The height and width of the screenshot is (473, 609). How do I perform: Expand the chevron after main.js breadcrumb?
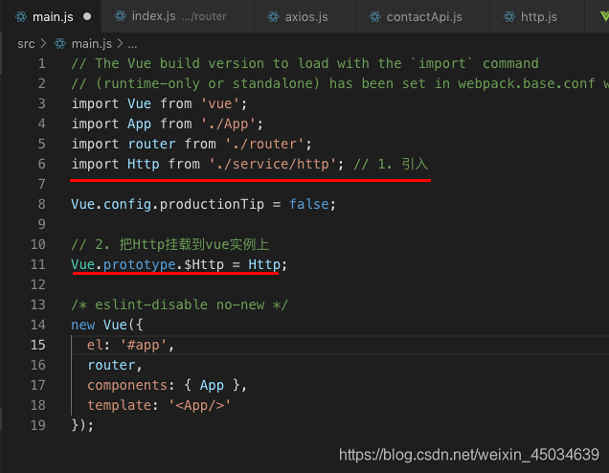(120, 44)
